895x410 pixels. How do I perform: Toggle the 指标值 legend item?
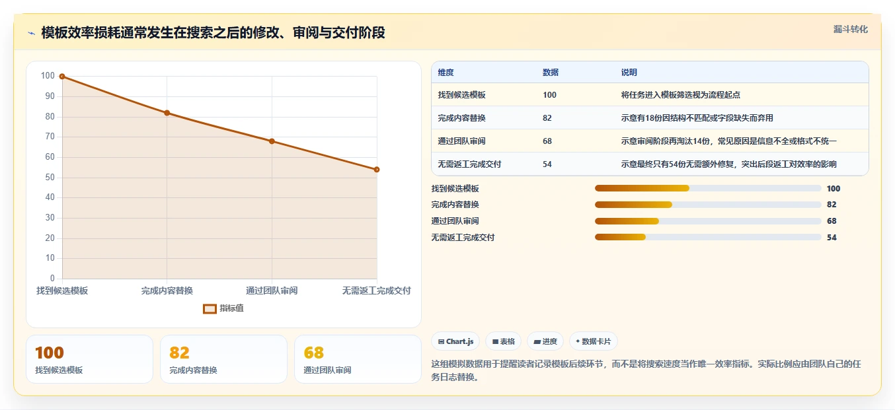pyautogui.click(x=223, y=308)
